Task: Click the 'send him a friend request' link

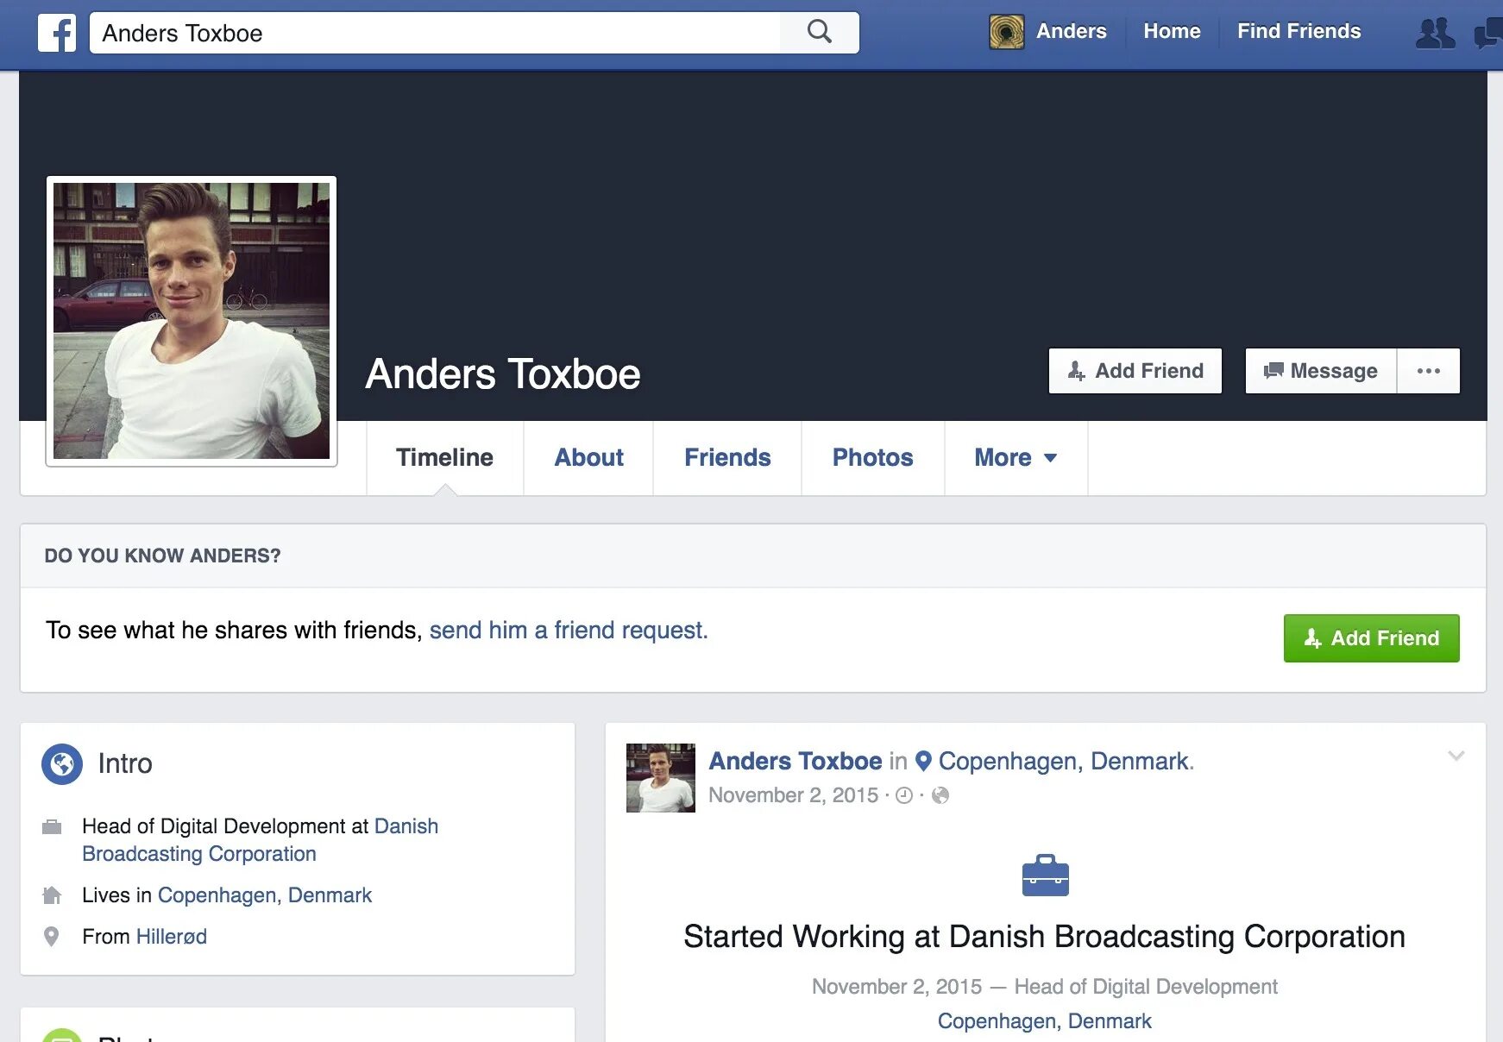Action: pos(569,631)
